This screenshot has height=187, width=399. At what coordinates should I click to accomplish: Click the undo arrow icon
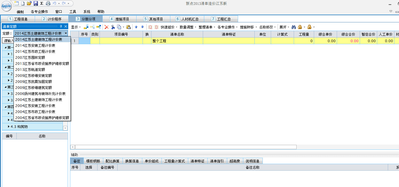click(x=55, y=3)
